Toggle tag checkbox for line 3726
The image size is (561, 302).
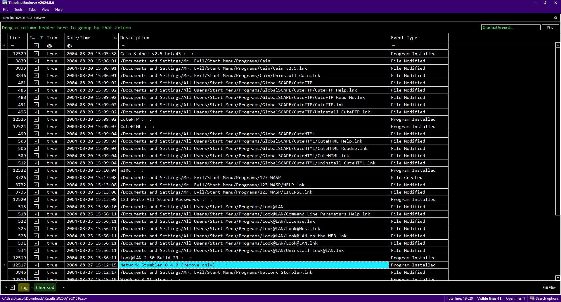[x=36, y=178]
